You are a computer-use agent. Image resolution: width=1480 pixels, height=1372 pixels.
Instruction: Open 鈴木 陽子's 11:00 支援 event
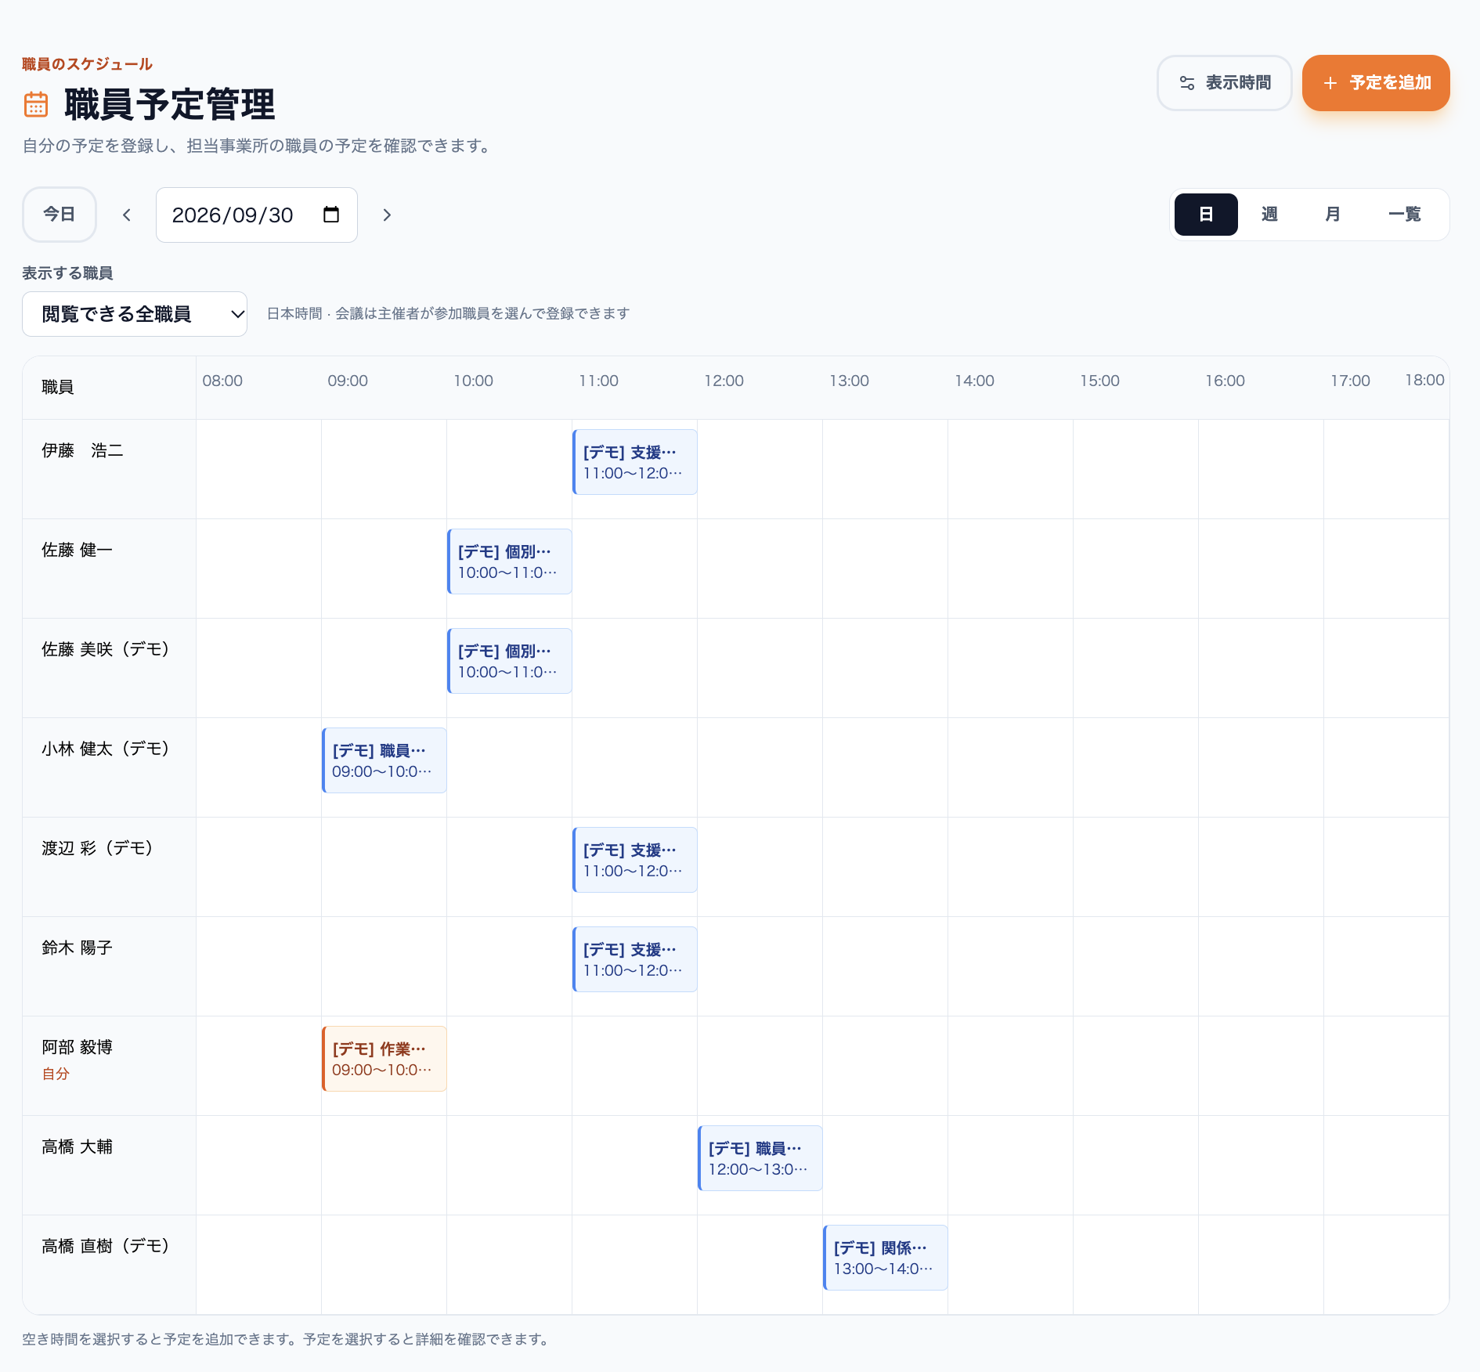coord(635,959)
